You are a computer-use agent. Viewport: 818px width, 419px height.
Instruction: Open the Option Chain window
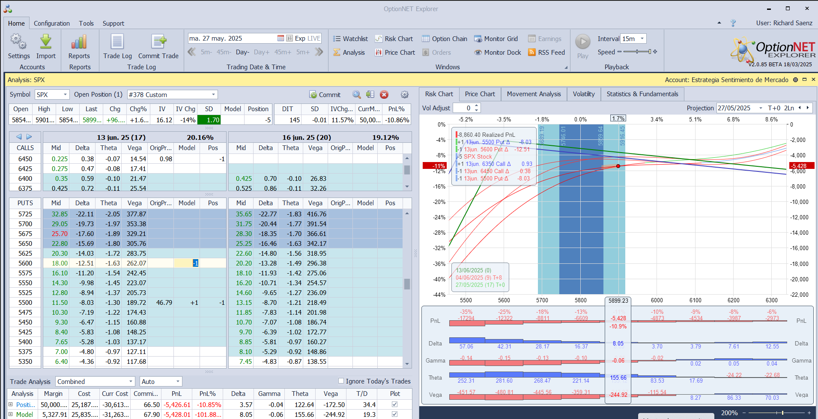[445, 39]
